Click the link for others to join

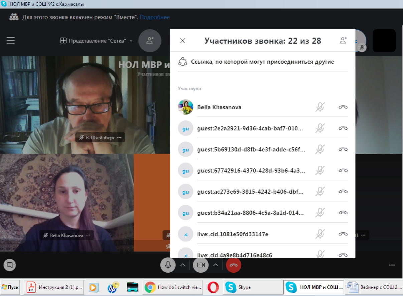coord(262,62)
